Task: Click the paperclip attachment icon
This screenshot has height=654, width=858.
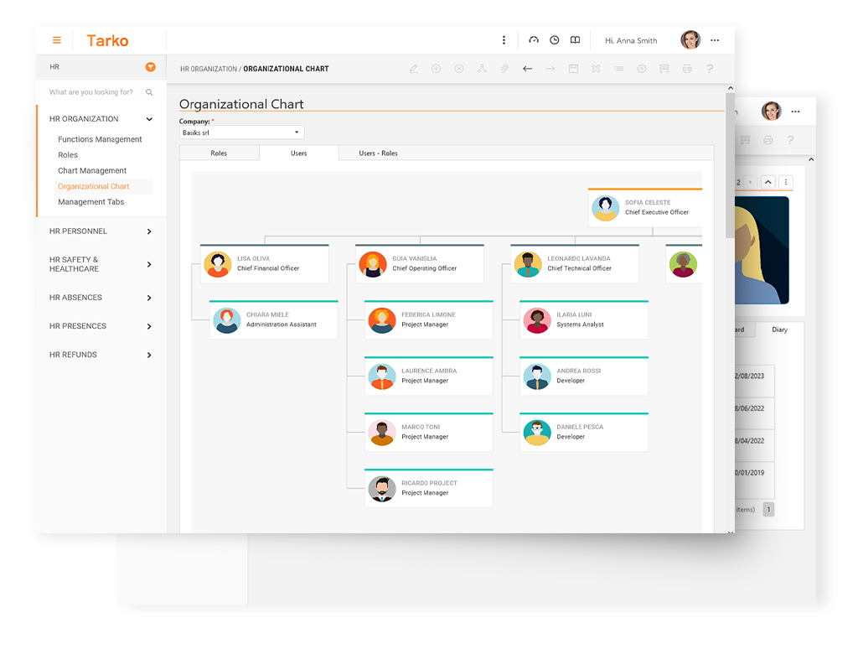Action: pyautogui.click(x=504, y=69)
